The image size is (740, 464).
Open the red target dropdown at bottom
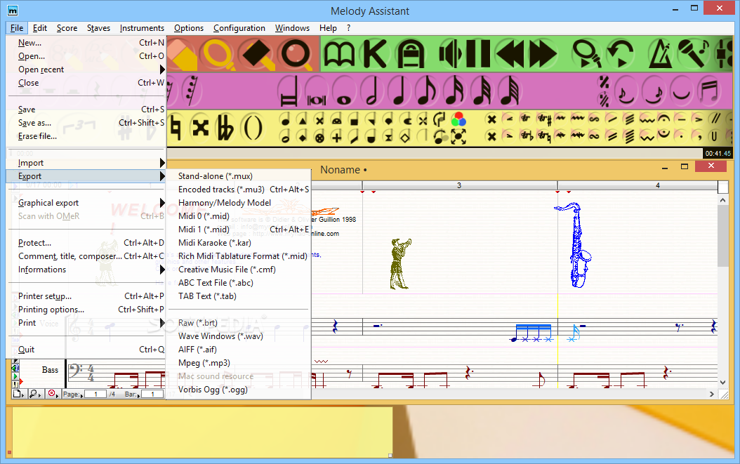53,394
